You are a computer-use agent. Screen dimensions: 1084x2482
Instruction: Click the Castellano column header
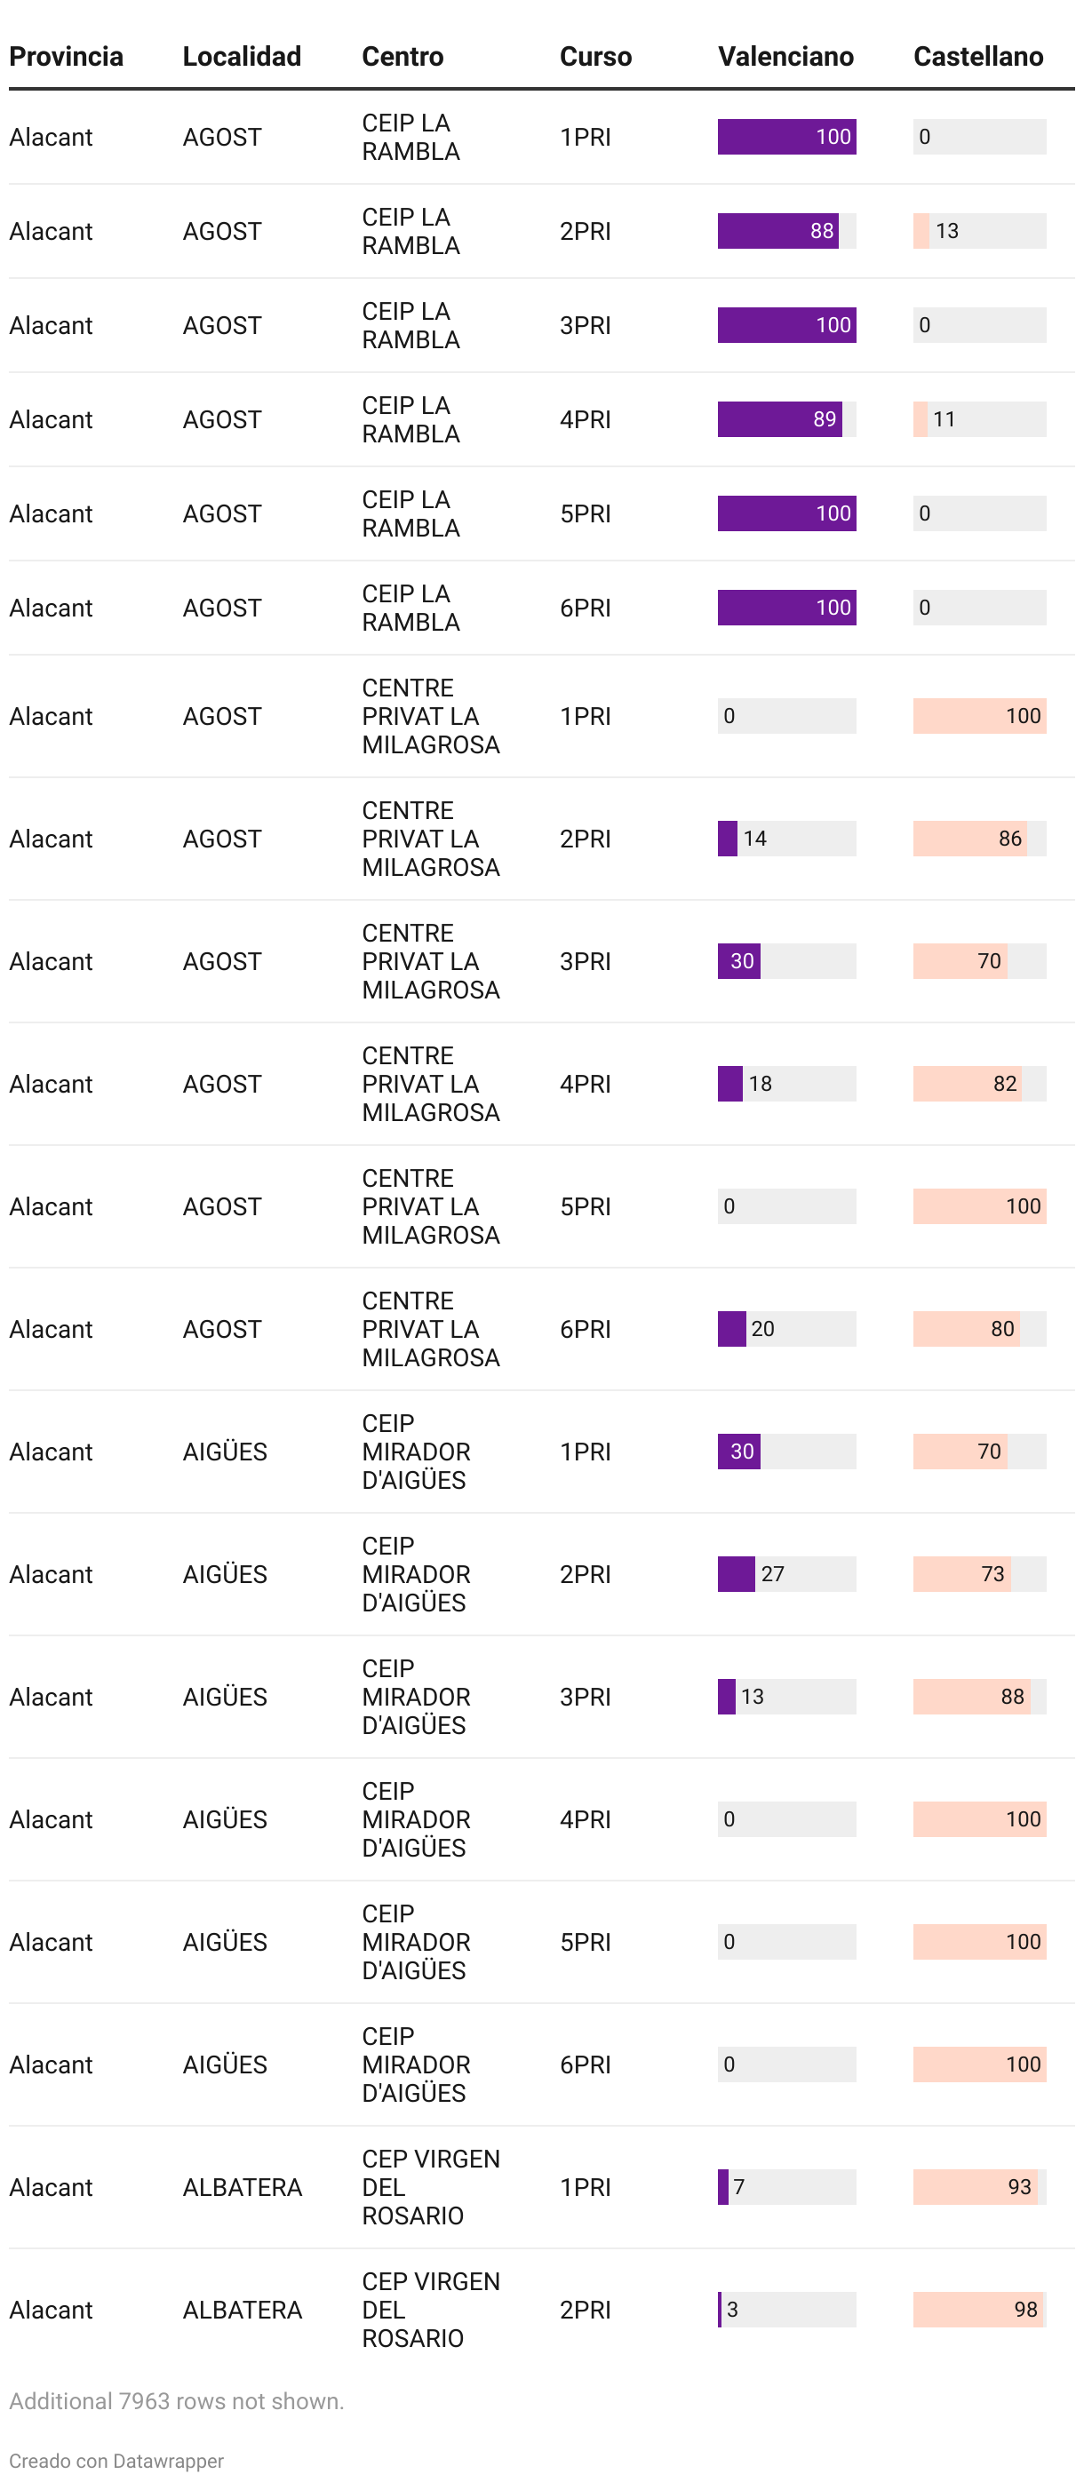977,57
